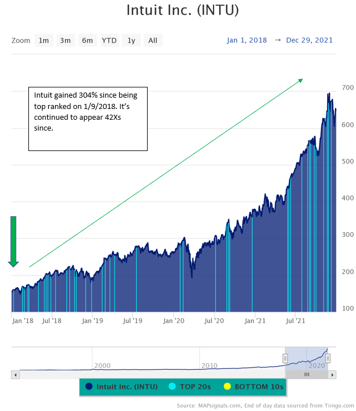Toggle the Intuit Inc. (INTU) legend series

122,387
